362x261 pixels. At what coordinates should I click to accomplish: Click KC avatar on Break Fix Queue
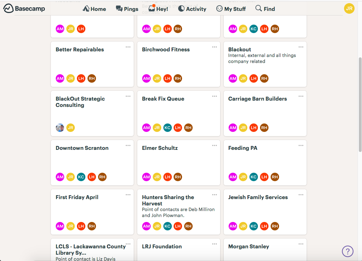coord(168,128)
